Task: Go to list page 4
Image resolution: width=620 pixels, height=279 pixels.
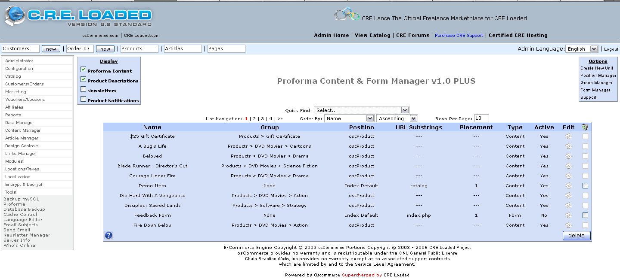Action: click(x=271, y=119)
